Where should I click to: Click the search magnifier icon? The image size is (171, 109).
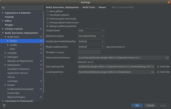3,8
